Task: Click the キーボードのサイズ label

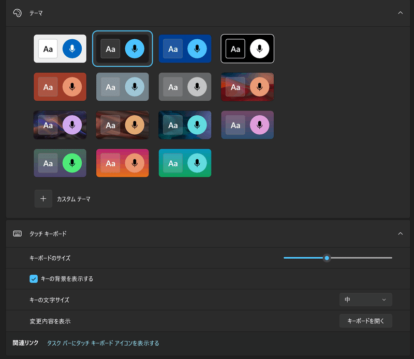Action: pos(50,258)
